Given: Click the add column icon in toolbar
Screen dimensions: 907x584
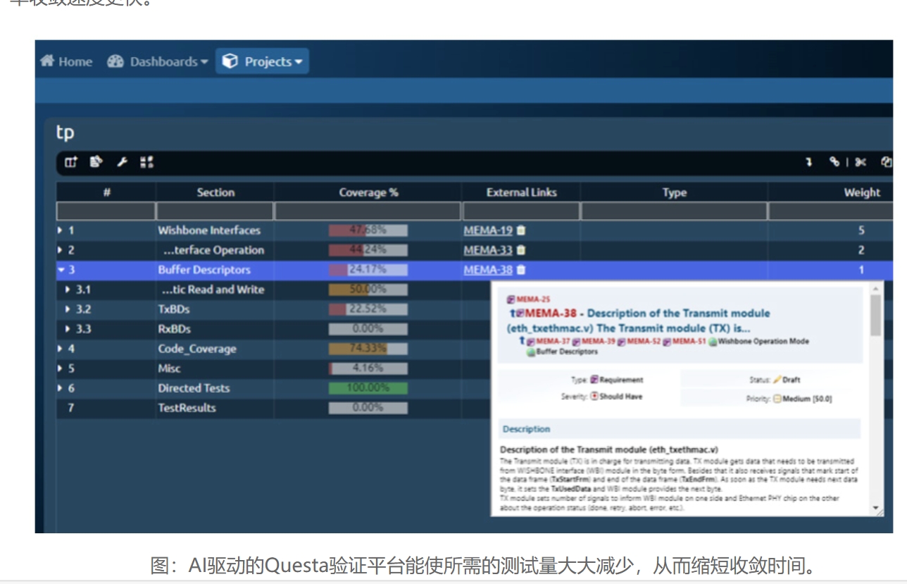Looking at the screenshot, I should click(x=70, y=163).
